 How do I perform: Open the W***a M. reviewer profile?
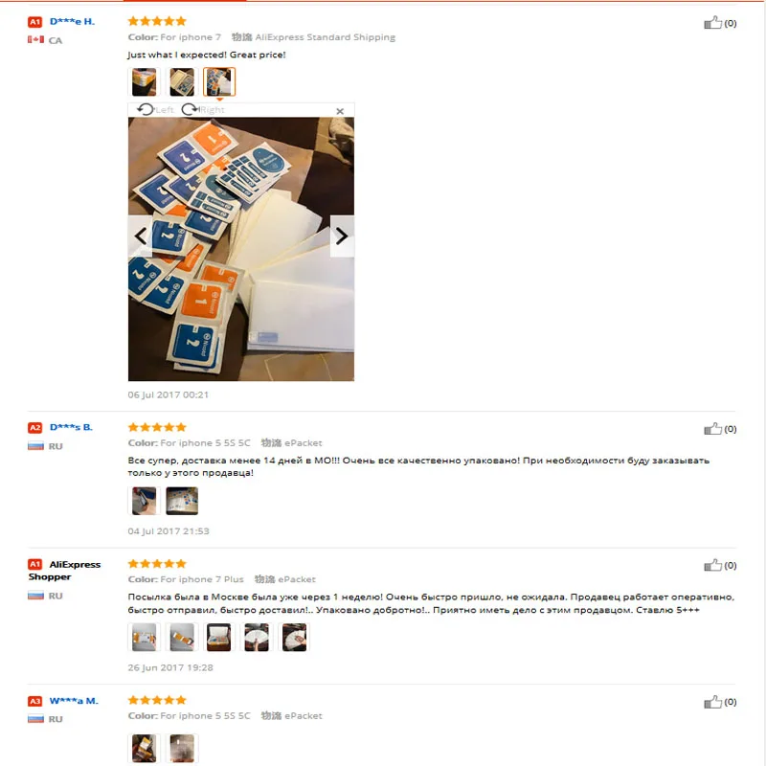tap(74, 701)
